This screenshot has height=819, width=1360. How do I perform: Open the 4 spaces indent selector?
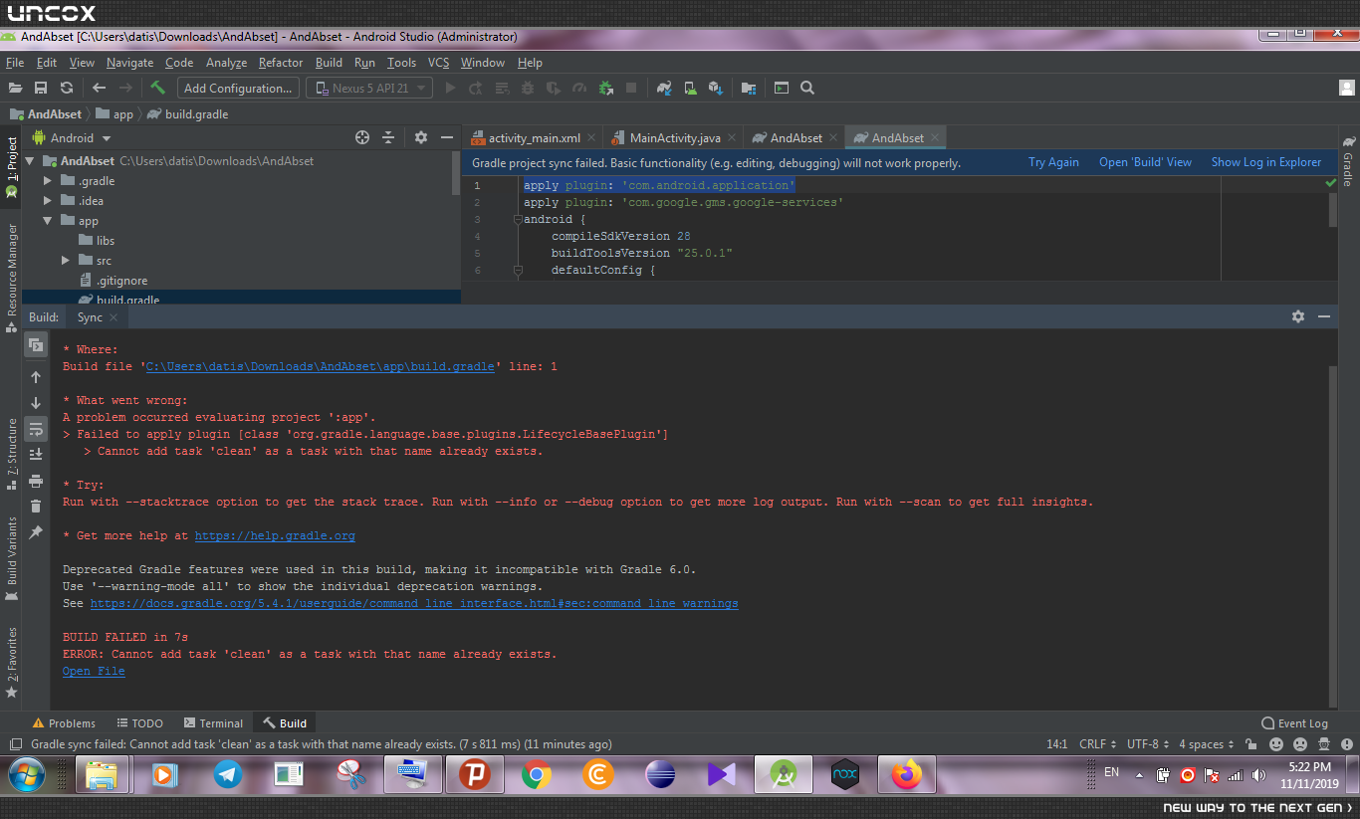(x=1206, y=744)
